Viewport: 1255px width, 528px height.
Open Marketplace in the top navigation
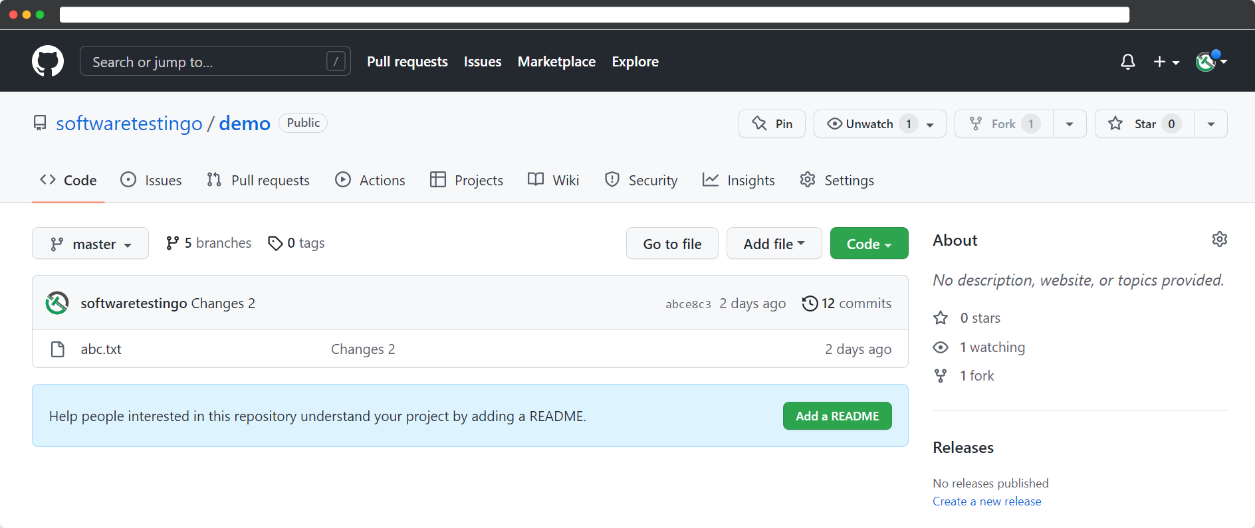556,62
